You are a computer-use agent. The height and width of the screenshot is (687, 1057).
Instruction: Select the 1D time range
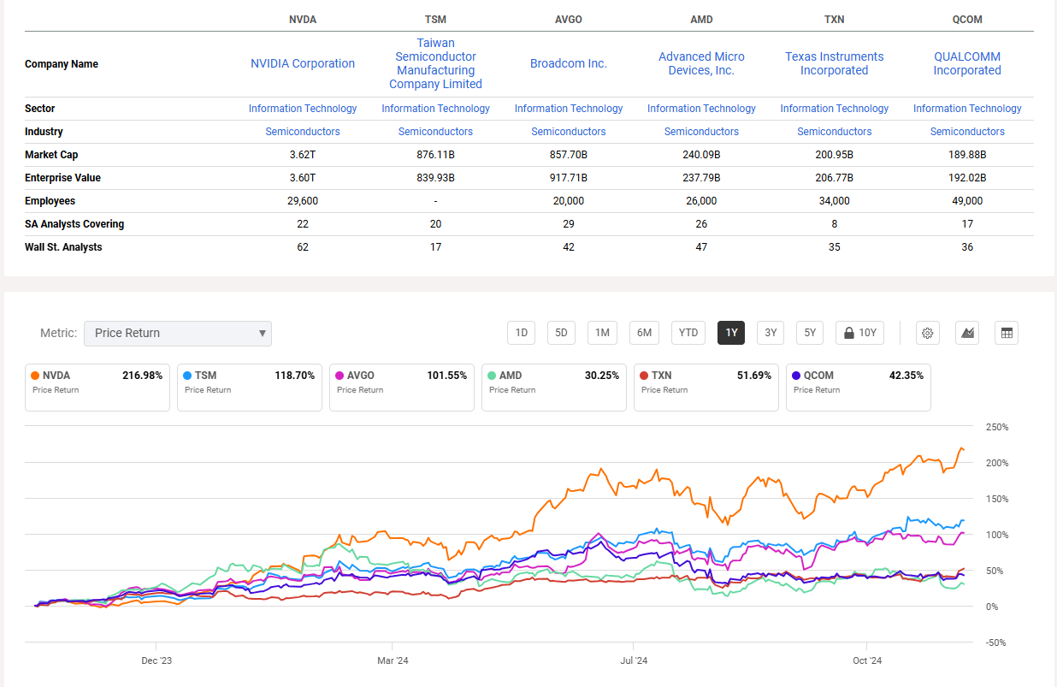coord(521,333)
